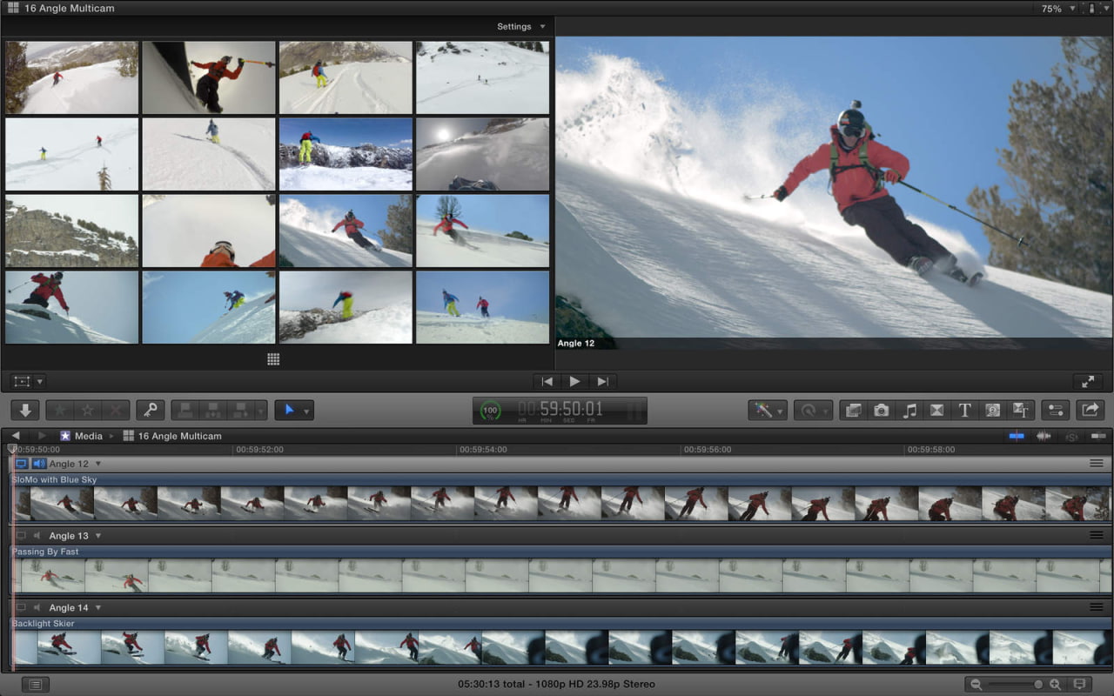Mute audio on Angle 12
The height and width of the screenshot is (696, 1114).
[x=38, y=464]
